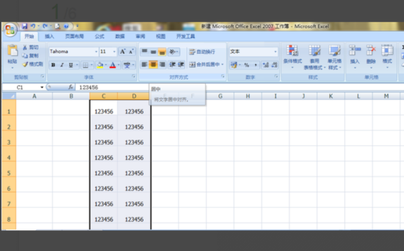Toggle bold formatting

tap(53, 65)
